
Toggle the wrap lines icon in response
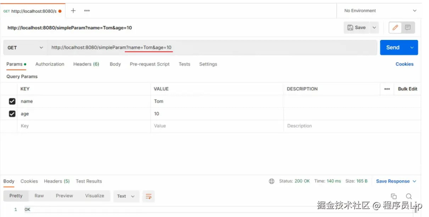[149, 196]
